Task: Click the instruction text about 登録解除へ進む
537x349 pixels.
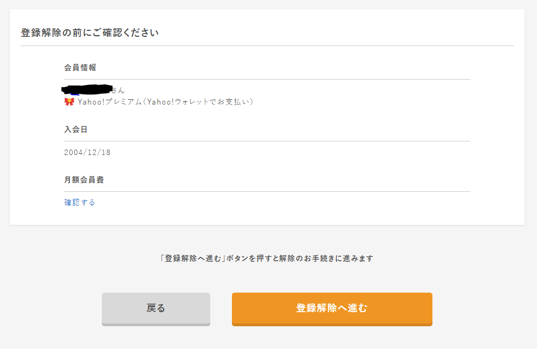Action: (x=267, y=258)
